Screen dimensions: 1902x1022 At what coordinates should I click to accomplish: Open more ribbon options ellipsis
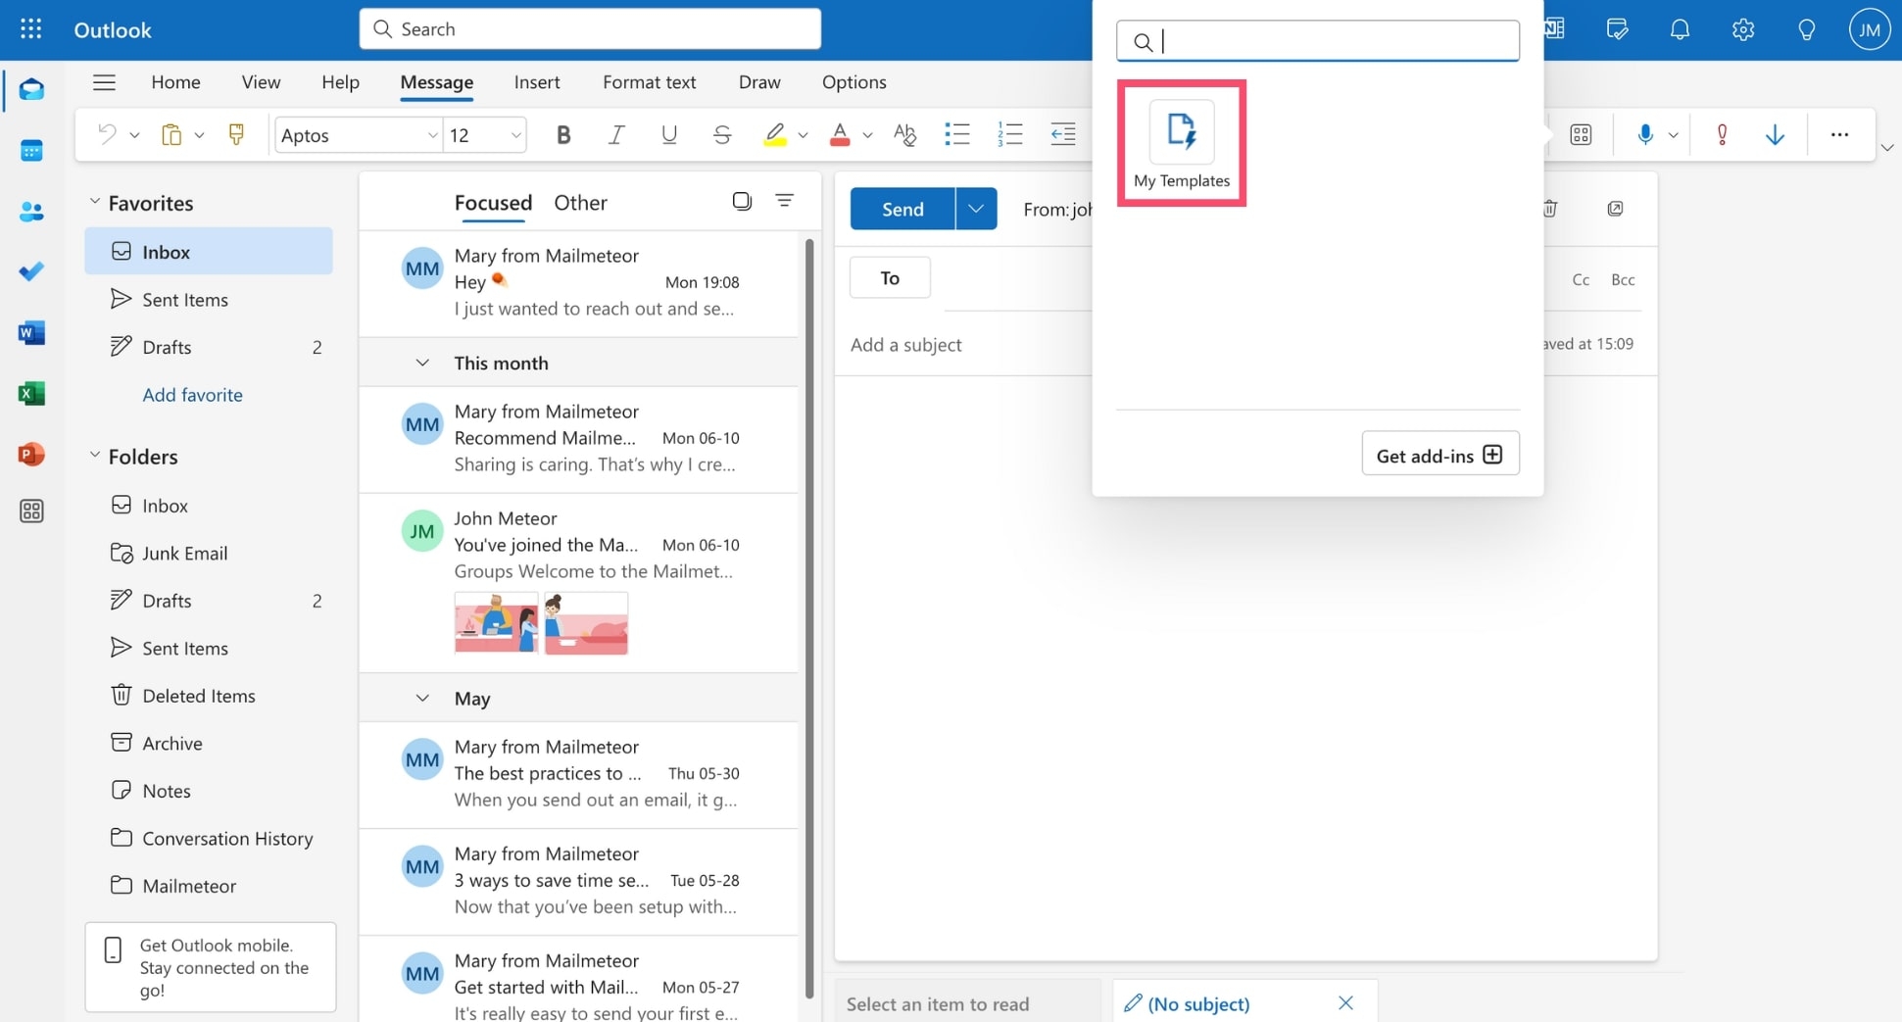pos(1839,134)
